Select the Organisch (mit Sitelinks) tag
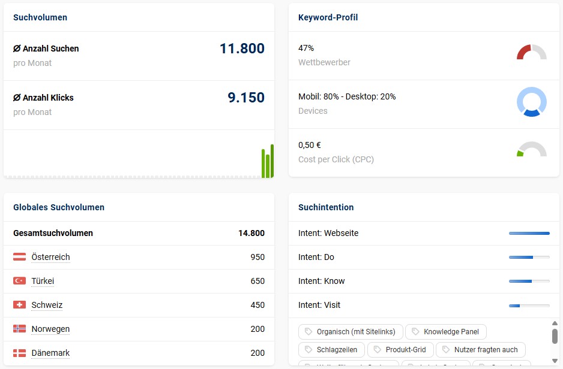The width and height of the screenshot is (563, 369). (x=351, y=332)
